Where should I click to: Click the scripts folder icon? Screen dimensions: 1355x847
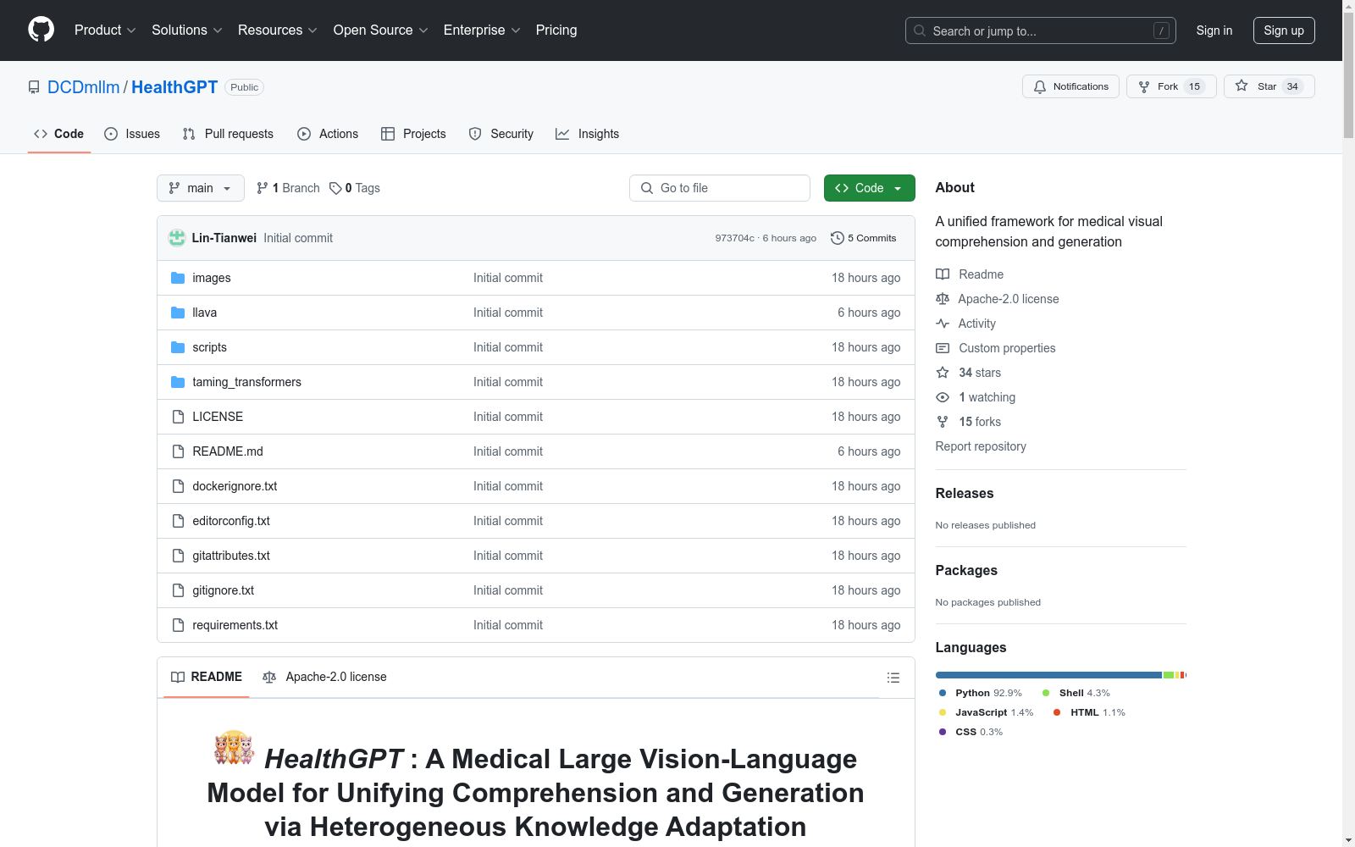click(178, 347)
